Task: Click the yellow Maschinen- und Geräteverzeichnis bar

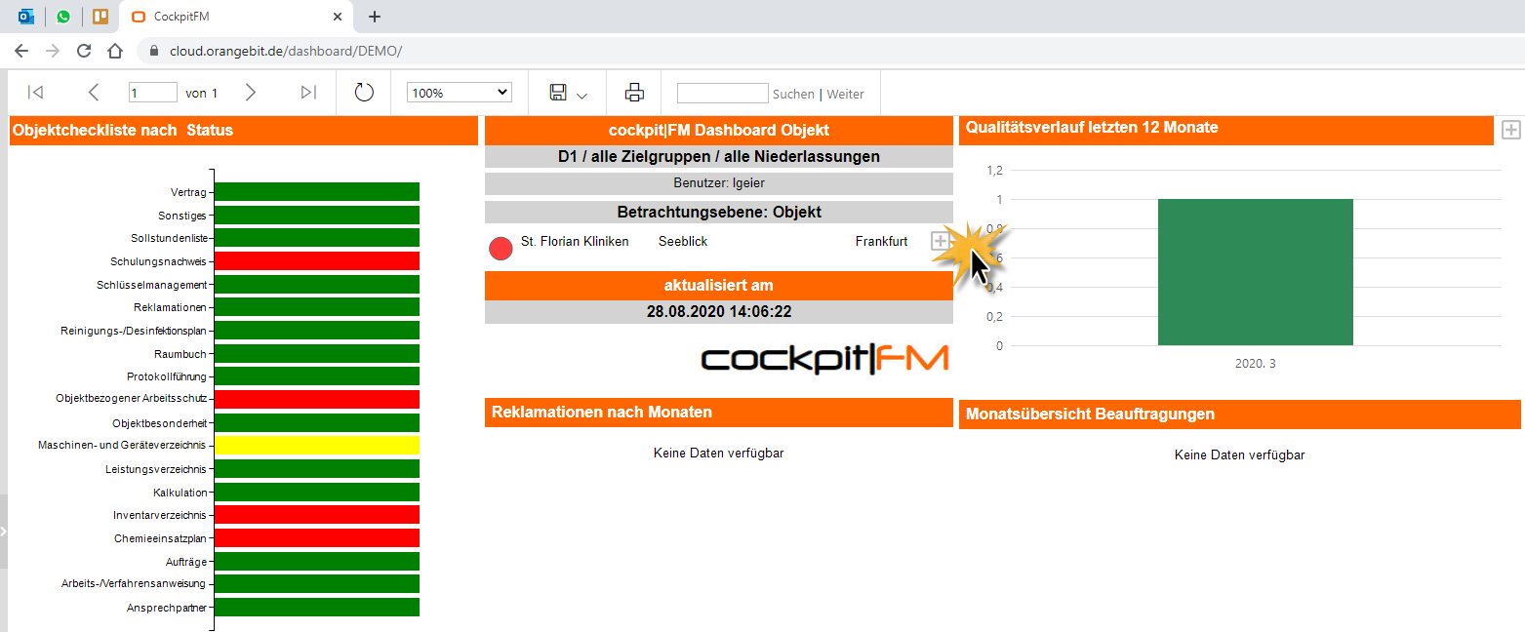Action: (x=316, y=446)
